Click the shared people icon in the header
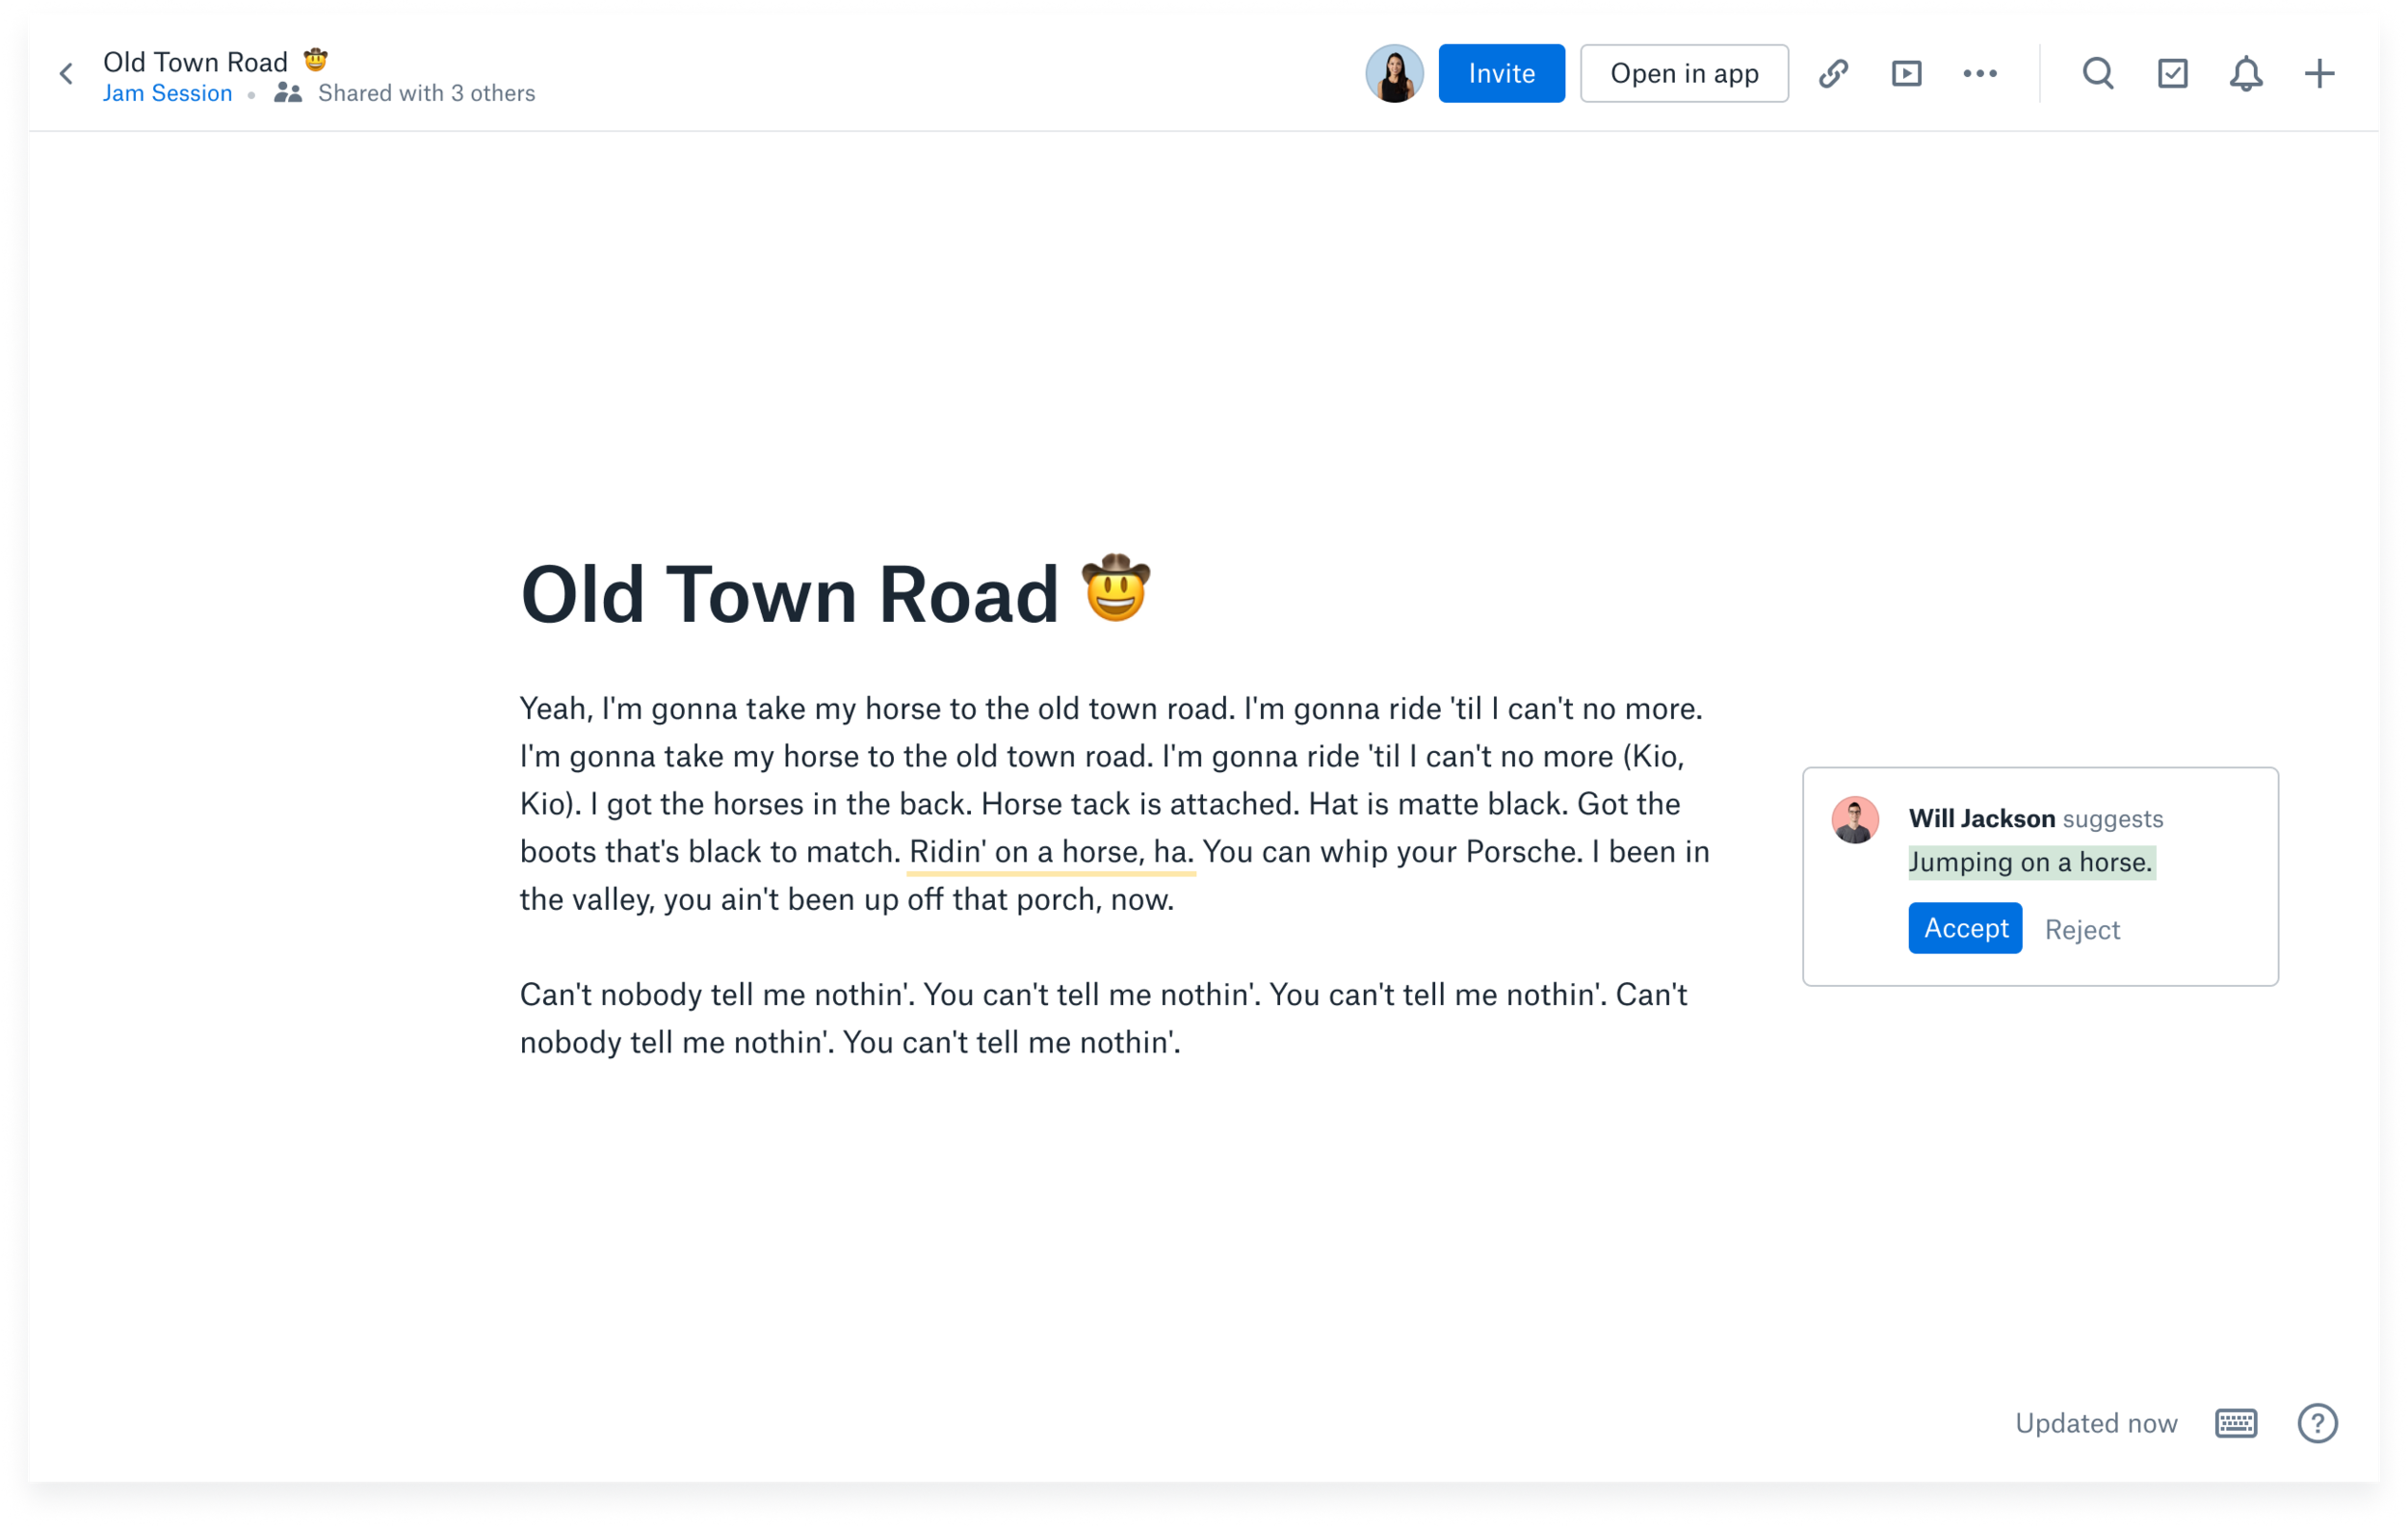The height and width of the screenshot is (1526, 2408). (288, 94)
